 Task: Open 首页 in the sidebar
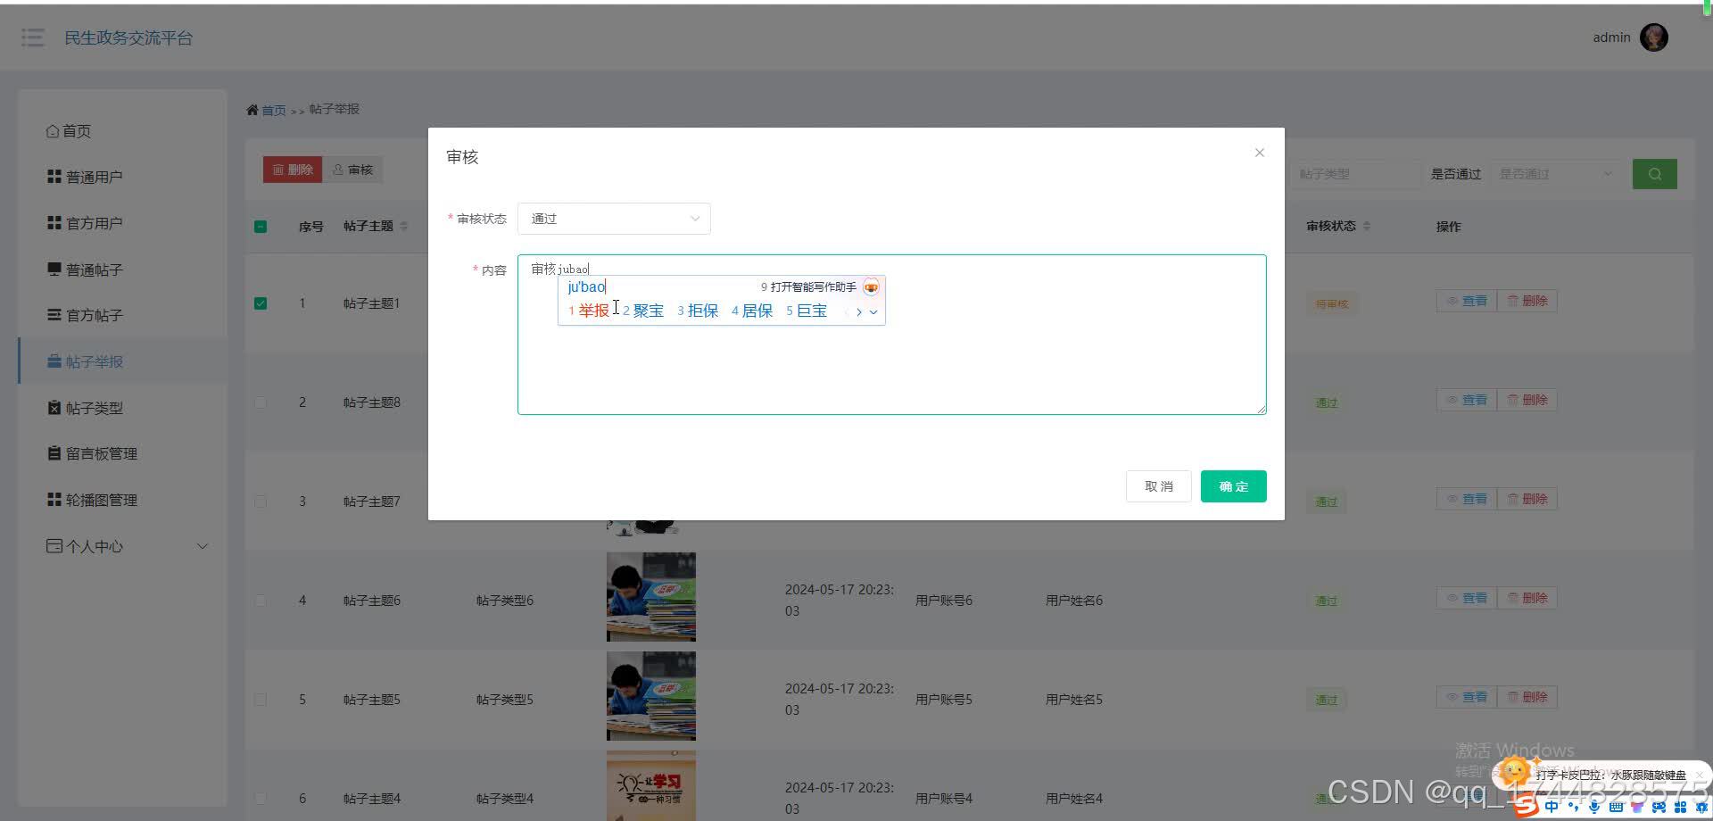click(123, 131)
